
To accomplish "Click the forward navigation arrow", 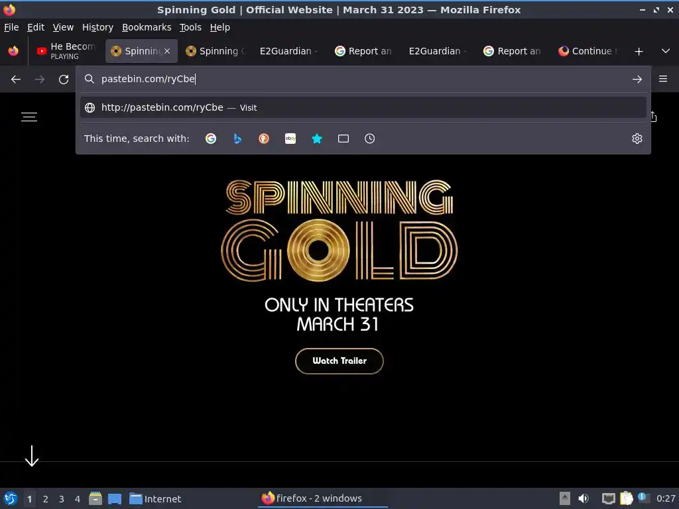I will pos(39,80).
